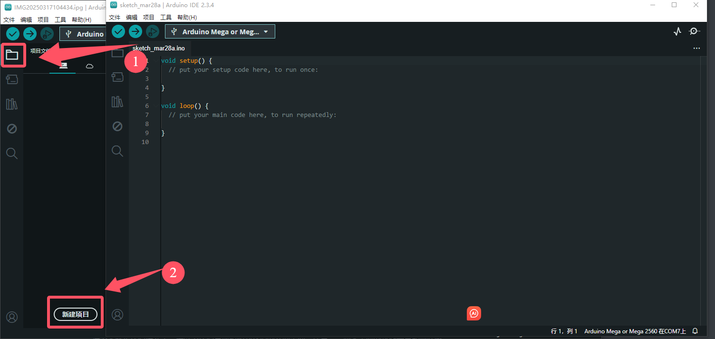
Task: Click the sketch_mar28a window title bar text
Action: point(166,5)
